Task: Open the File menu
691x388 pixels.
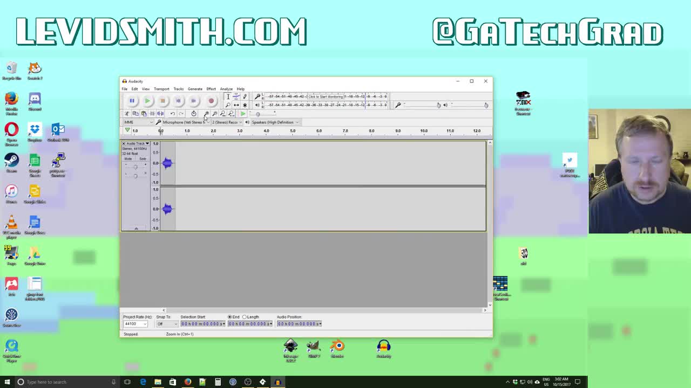Action: 125,89
